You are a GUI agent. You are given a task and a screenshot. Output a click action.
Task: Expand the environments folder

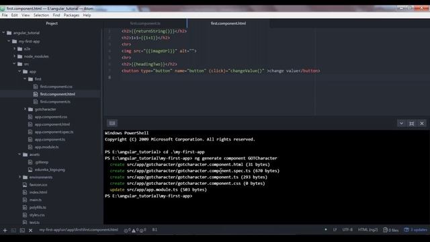[19, 177]
